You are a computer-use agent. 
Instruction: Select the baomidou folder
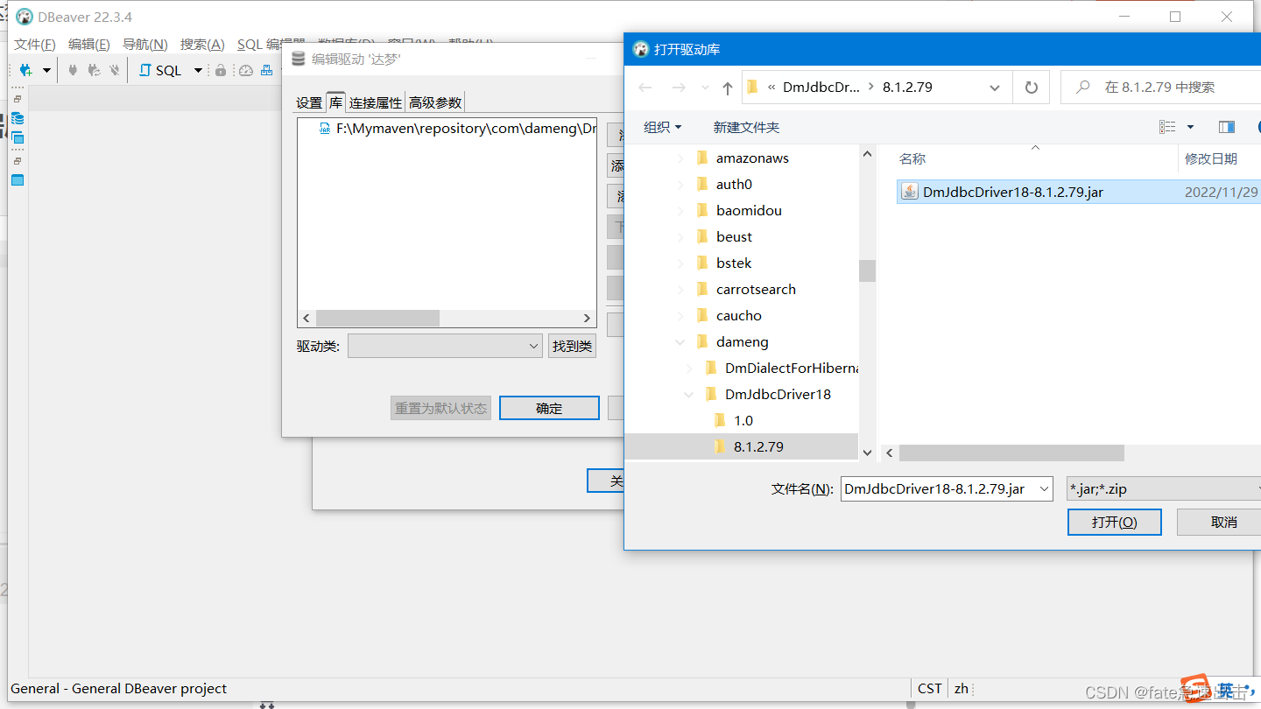tap(749, 210)
